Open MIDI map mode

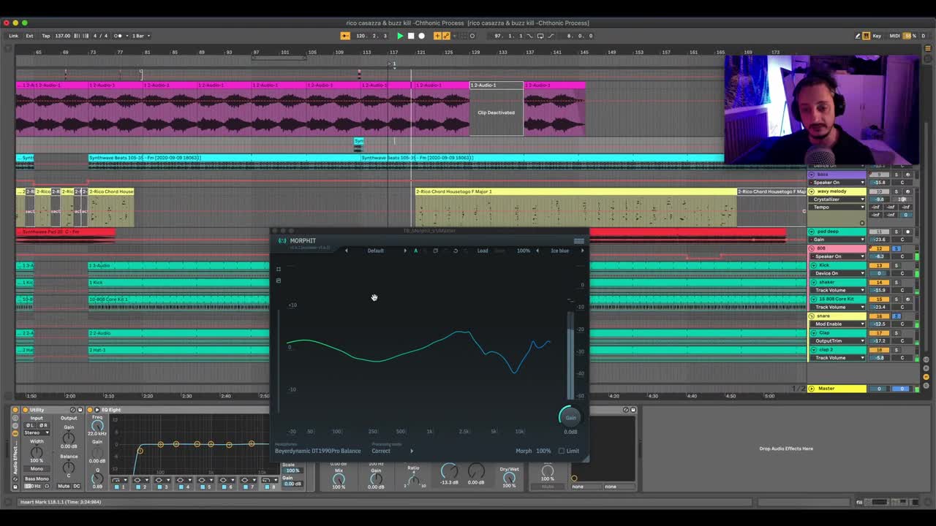894,36
